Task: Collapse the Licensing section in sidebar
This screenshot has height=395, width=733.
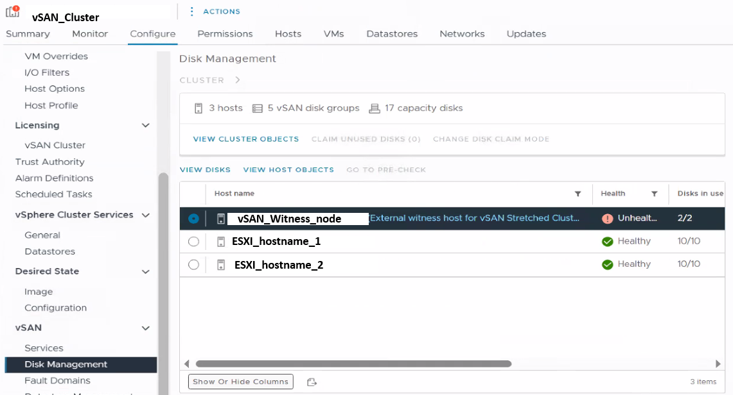Action: click(146, 126)
